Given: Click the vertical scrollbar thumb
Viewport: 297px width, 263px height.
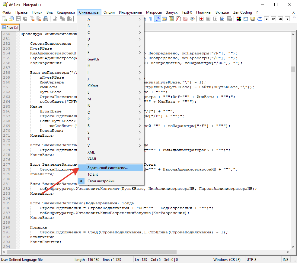Looking at the screenshot, I should pyautogui.click(x=293, y=69).
